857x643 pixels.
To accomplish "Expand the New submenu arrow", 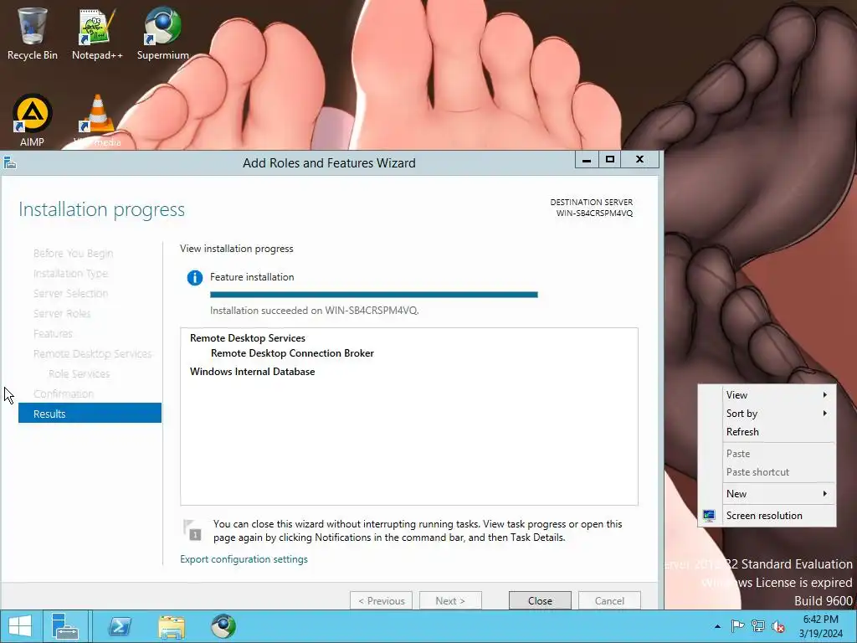I will pos(825,494).
